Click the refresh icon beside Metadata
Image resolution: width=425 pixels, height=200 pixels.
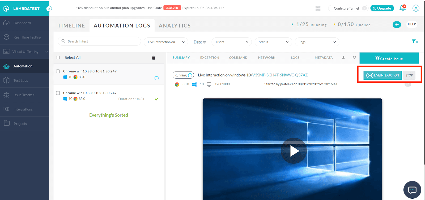(x=354, y=57)
